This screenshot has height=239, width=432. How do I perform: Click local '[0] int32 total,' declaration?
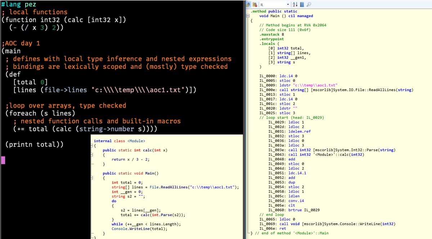pos(286,48)
